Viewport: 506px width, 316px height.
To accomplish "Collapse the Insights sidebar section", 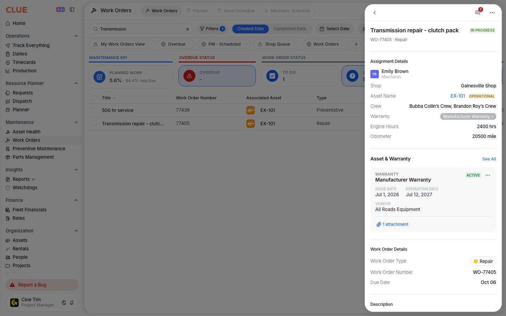I will [76, 170].
